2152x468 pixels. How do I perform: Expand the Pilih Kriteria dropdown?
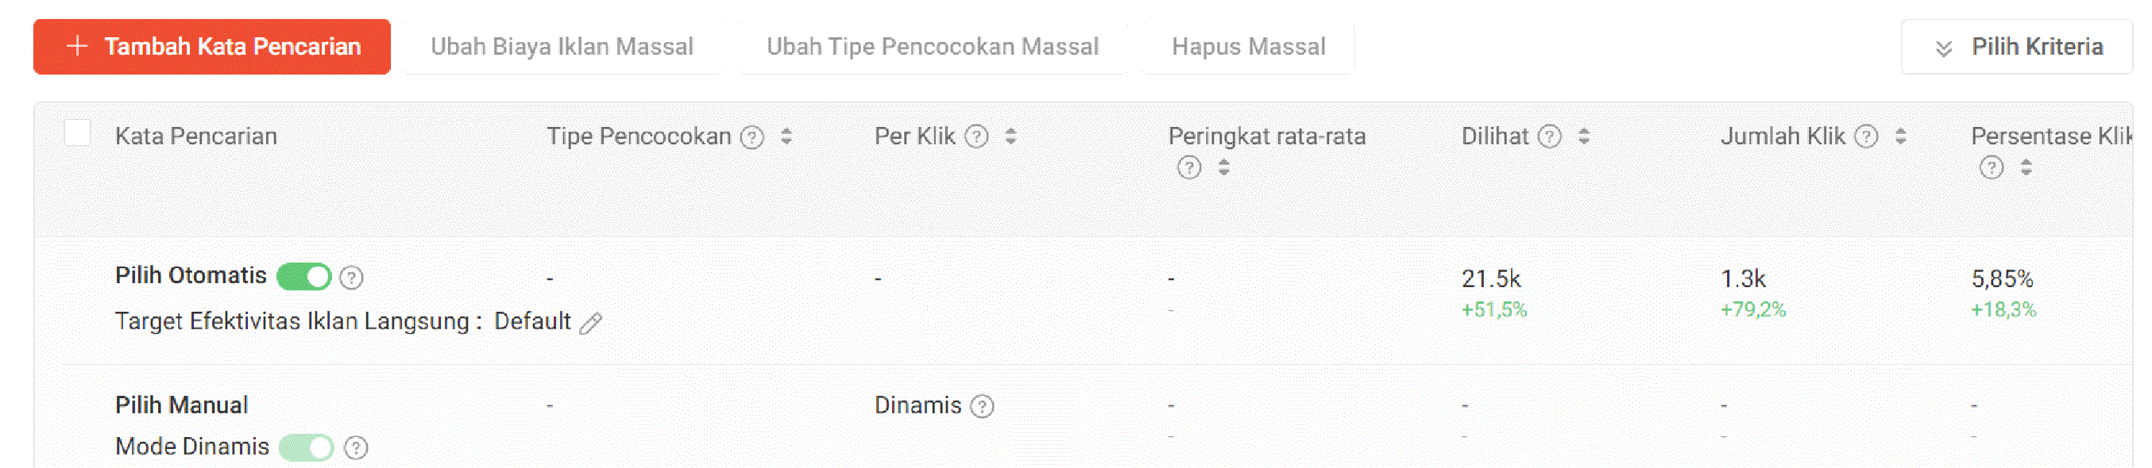pyautogui.click(x=2016, y=48)
